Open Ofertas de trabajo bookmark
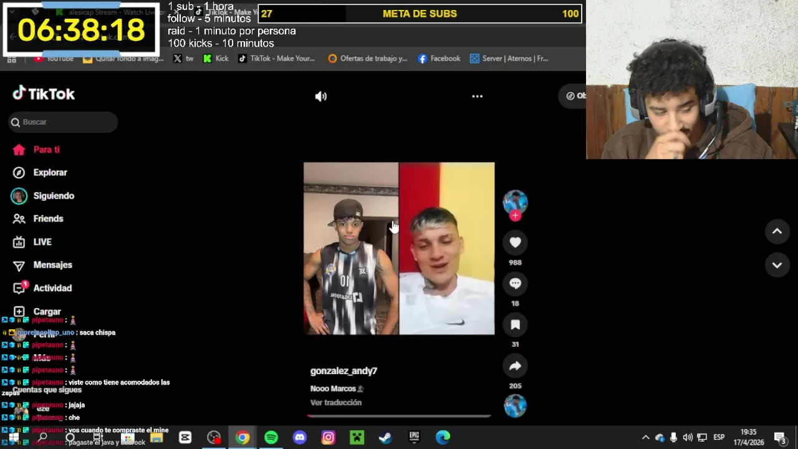798x449 pixels. pos(367,59)
